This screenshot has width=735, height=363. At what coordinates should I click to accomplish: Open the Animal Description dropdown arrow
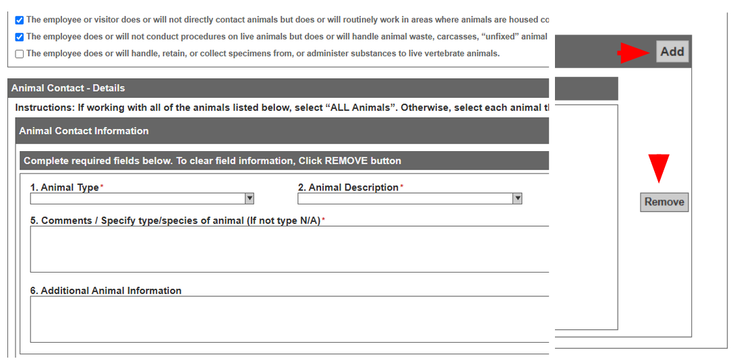tap(517, 199)
